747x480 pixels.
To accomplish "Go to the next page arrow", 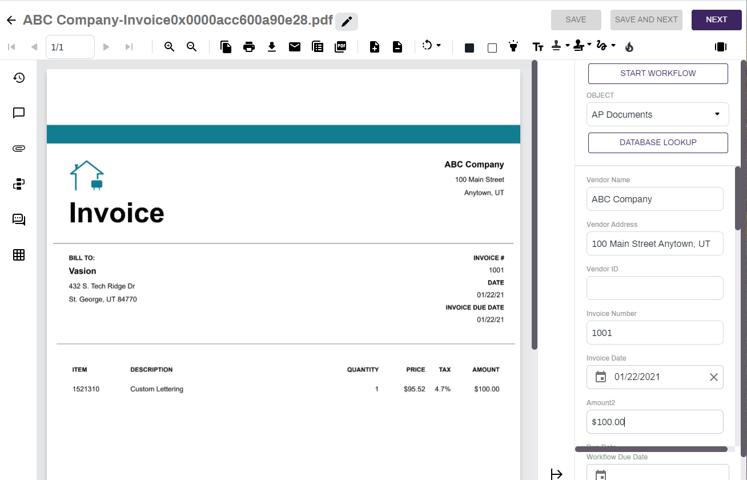I will click(106, 47).
